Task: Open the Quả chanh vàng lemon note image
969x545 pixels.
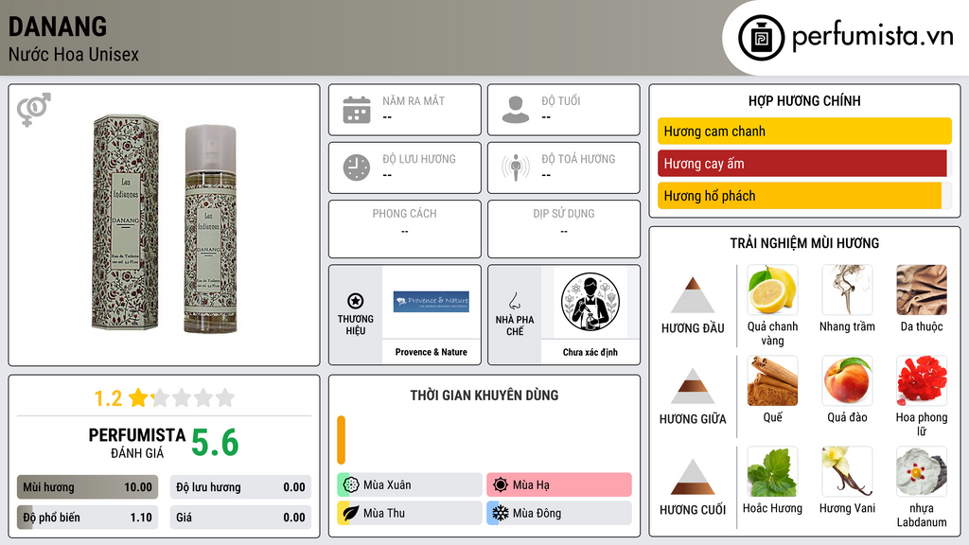Action: (x=772, y=290)
